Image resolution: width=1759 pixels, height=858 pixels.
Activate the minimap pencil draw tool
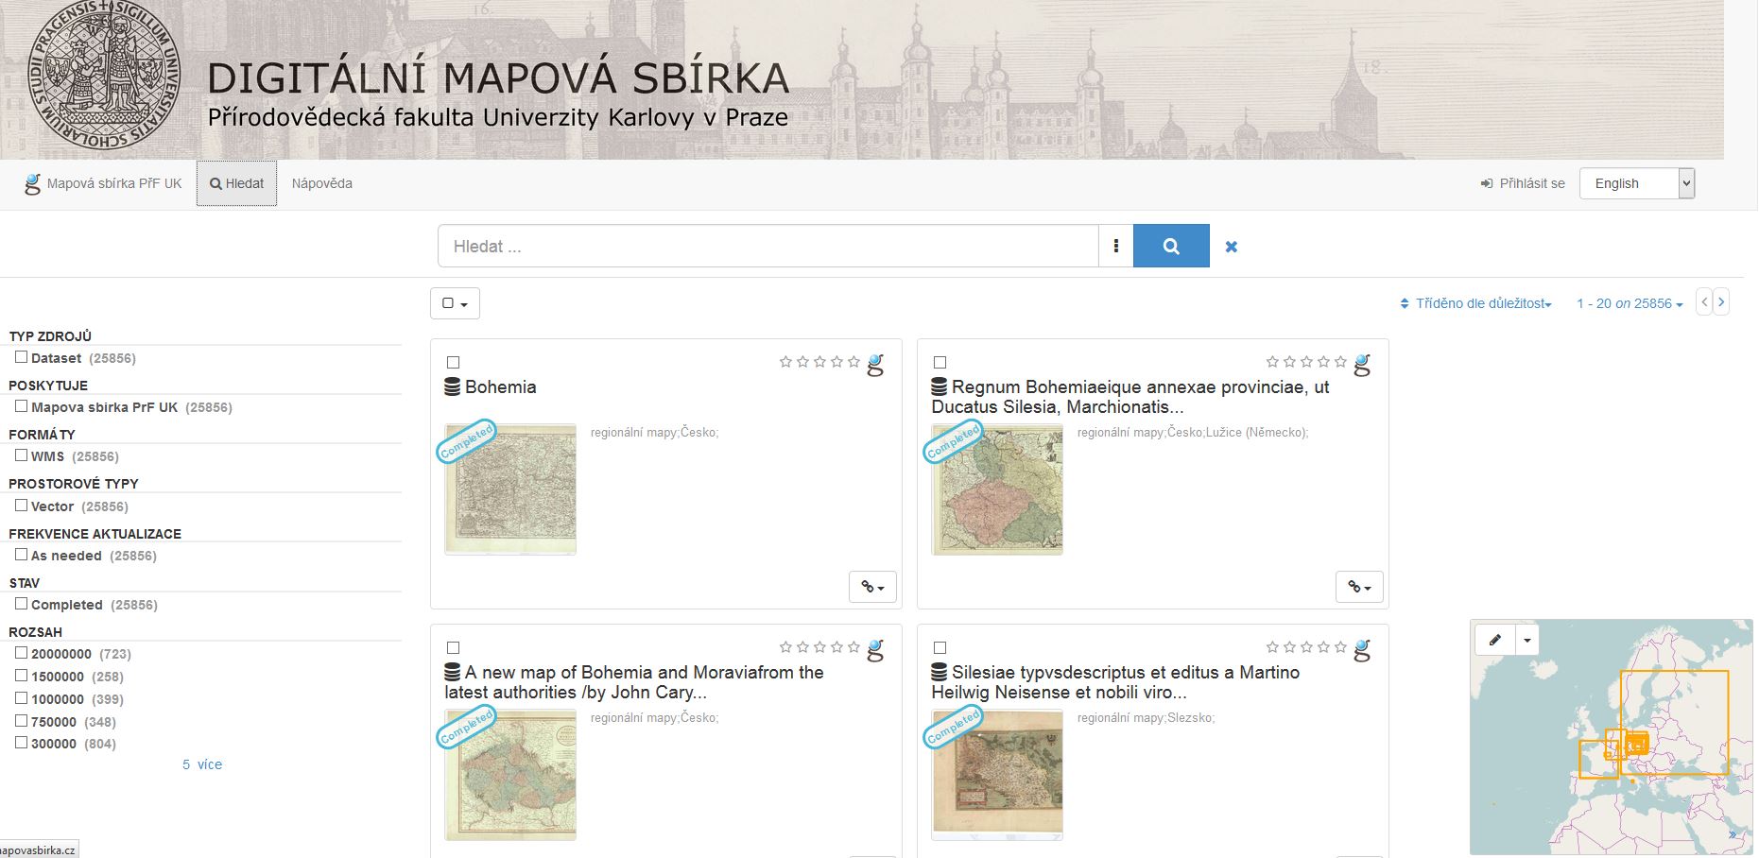(1495, 640)
